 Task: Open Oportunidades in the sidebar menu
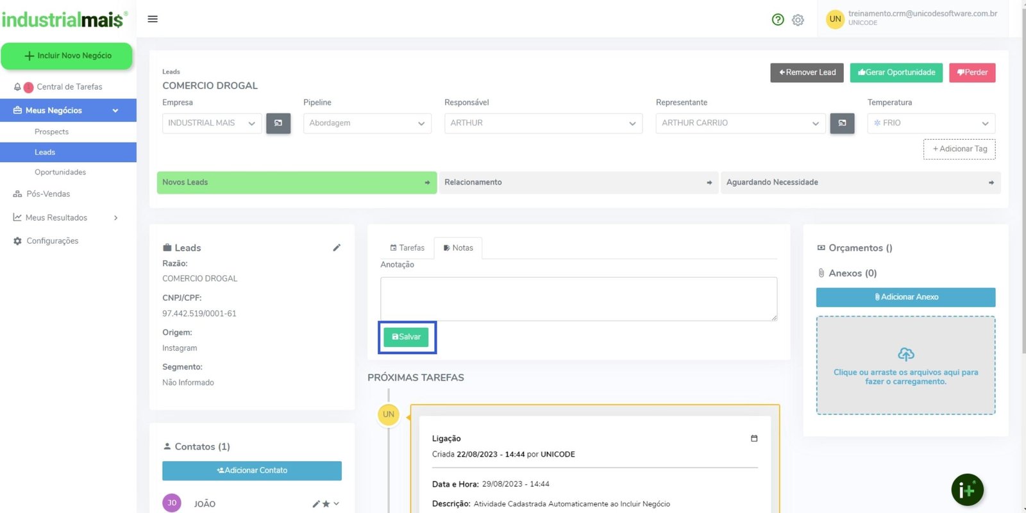click(60, 172)
